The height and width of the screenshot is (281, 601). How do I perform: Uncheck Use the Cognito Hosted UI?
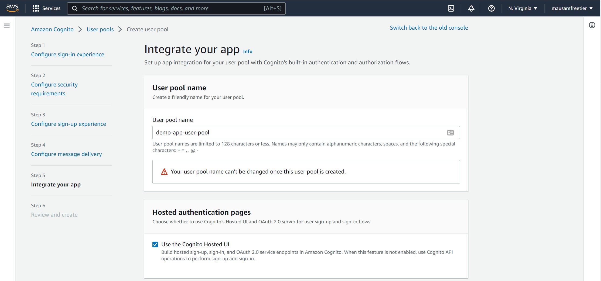155,244
